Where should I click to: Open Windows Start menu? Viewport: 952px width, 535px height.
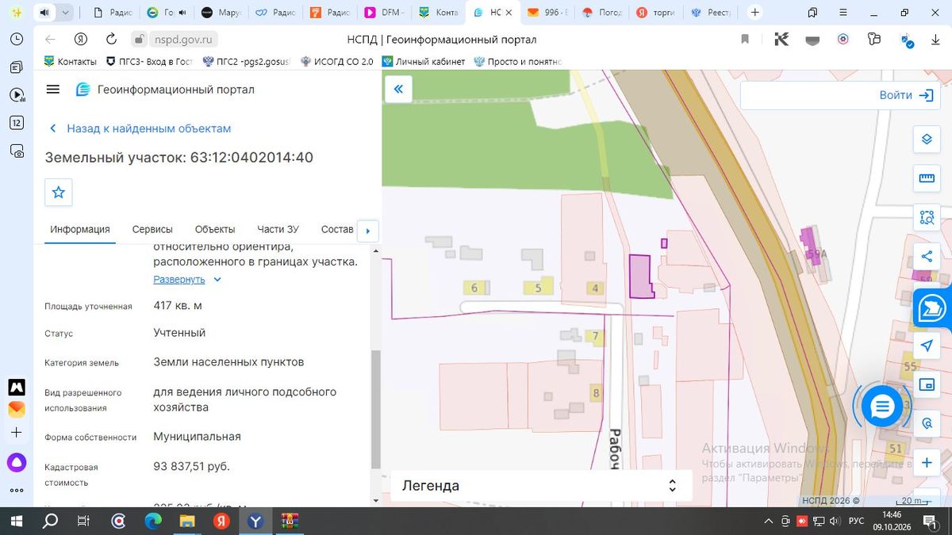tap(17, 521)
